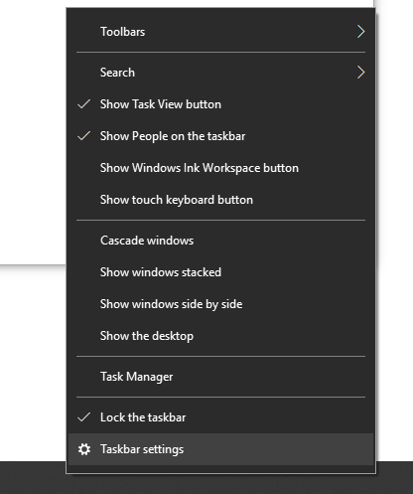The width and height of the screenshot is (413, 494).
Task: Open the Toolbars menu entry
Action: 220,32
